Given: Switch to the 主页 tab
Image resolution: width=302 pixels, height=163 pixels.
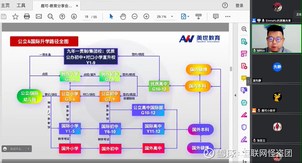Looking at the screenshot, I should pyautogui.click(x=5, y=5).
